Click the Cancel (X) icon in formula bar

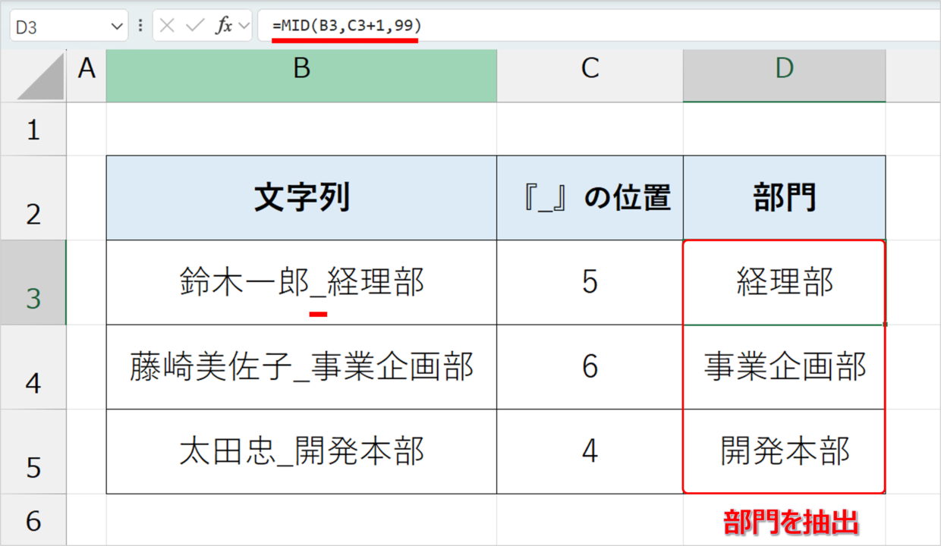pyautogui.click(x=168, y=26)
